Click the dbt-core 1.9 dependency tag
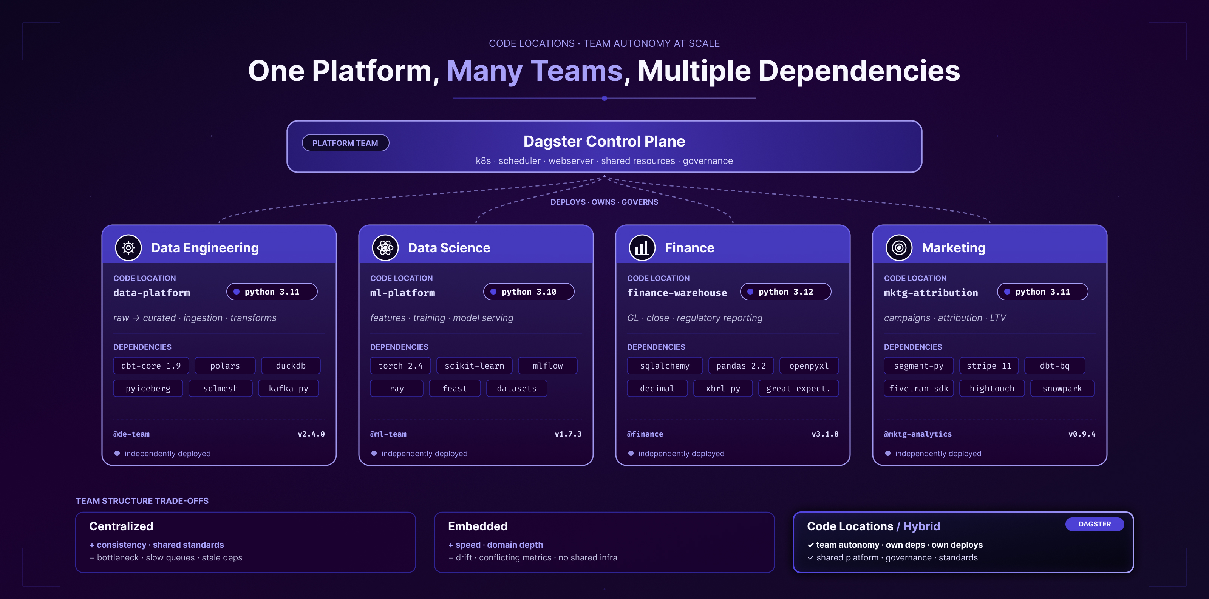1209x599 pixels. tap(151, 366)
